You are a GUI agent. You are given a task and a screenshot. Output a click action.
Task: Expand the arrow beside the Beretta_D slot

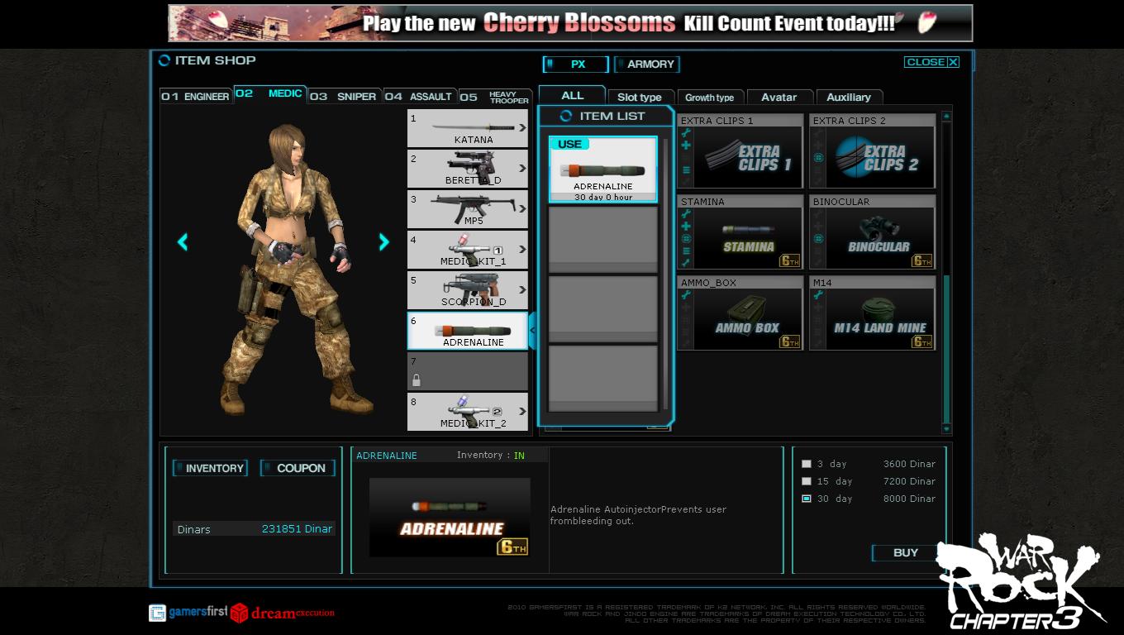[x=522, y=169]
